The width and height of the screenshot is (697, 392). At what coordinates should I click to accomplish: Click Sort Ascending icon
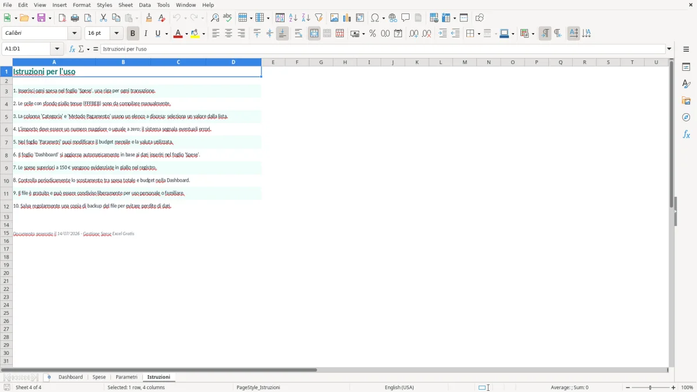coord(293,18)
